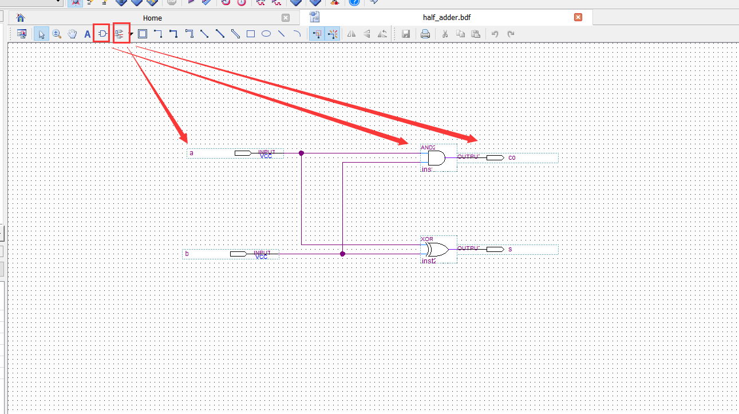Select the Text tool (A)

click(88, 34)
